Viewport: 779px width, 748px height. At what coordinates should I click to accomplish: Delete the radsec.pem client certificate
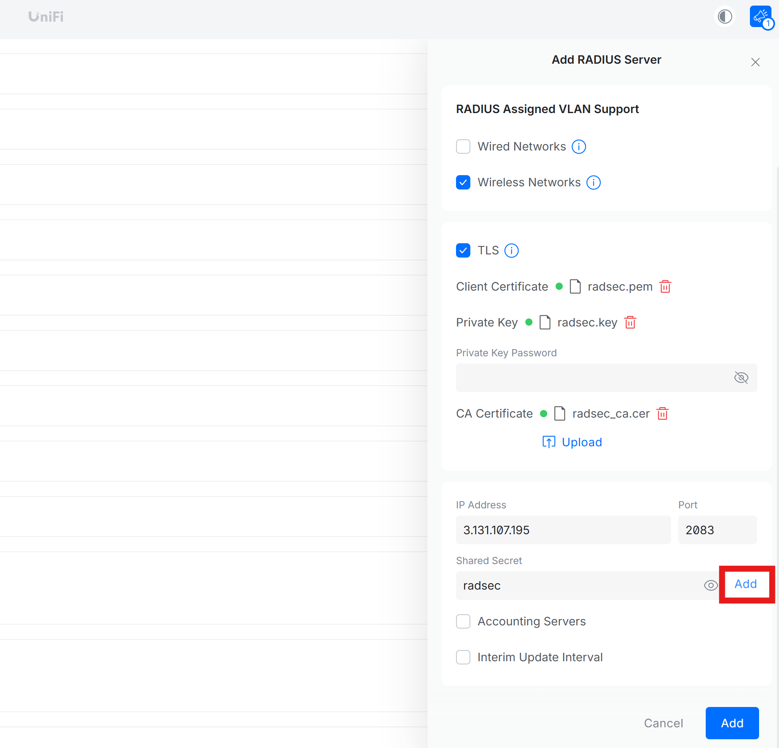[x=665, y=286]
